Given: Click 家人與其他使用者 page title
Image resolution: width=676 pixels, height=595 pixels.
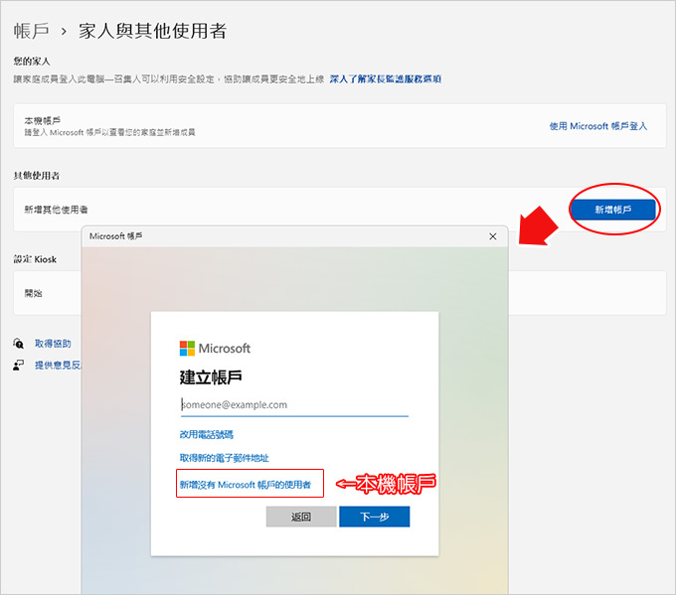Looking at the screenshot, I should [x=152, y=31].
